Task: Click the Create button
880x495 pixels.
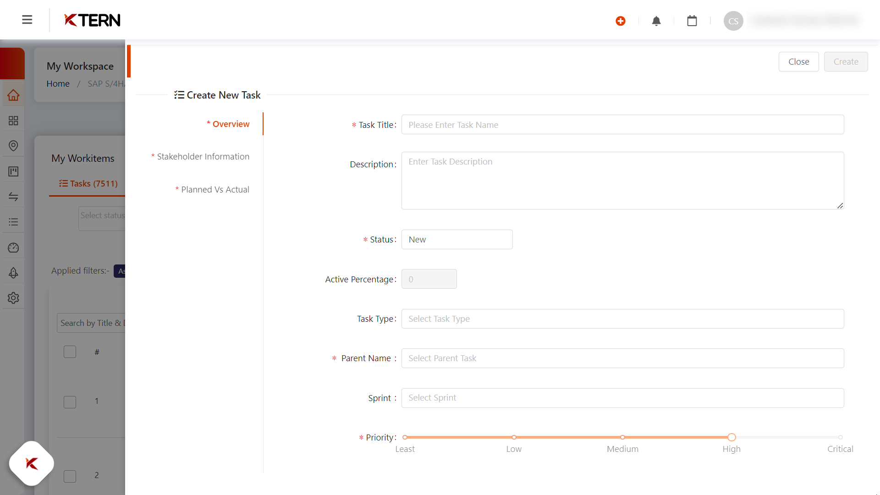Action: [846, 61]
